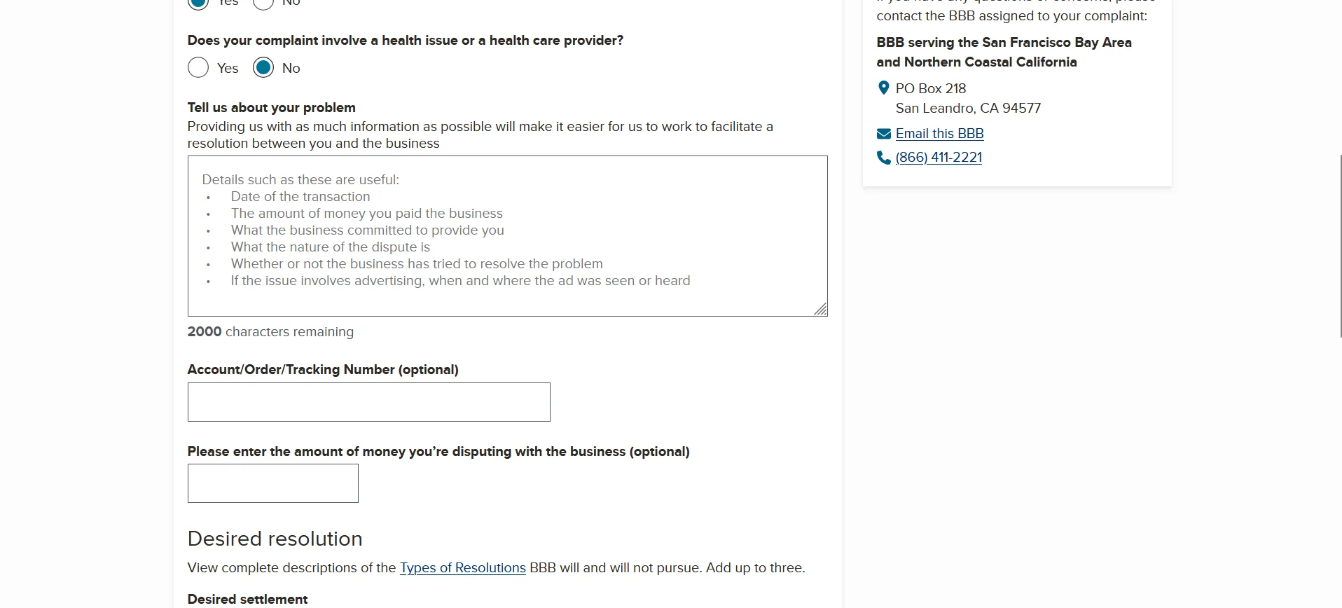The width and height of the screenshot is (1342, 608).
Task: Click the "Tell us about your problem" label
Action: (x=271, y=108)
